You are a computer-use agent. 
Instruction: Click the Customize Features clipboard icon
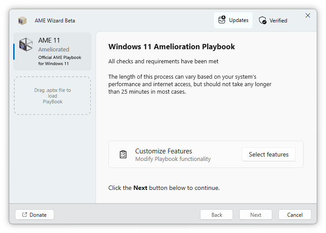tap(123, 154)
